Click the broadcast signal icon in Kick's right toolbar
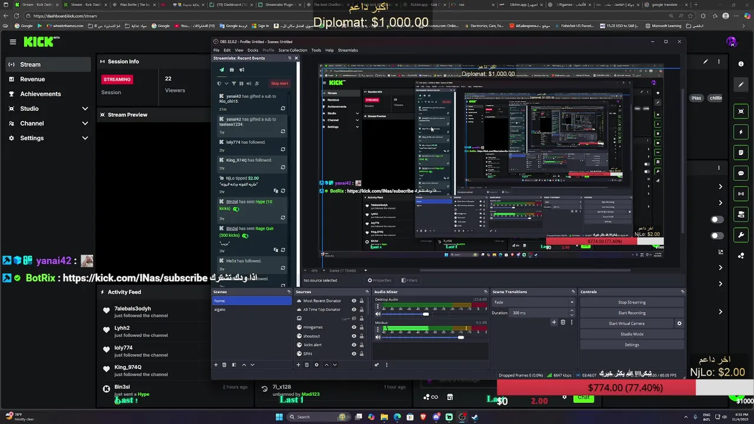This screenshot has width=754, height=424. pos(741,194)
